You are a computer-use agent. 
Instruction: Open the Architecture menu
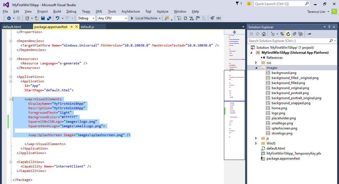130,11
